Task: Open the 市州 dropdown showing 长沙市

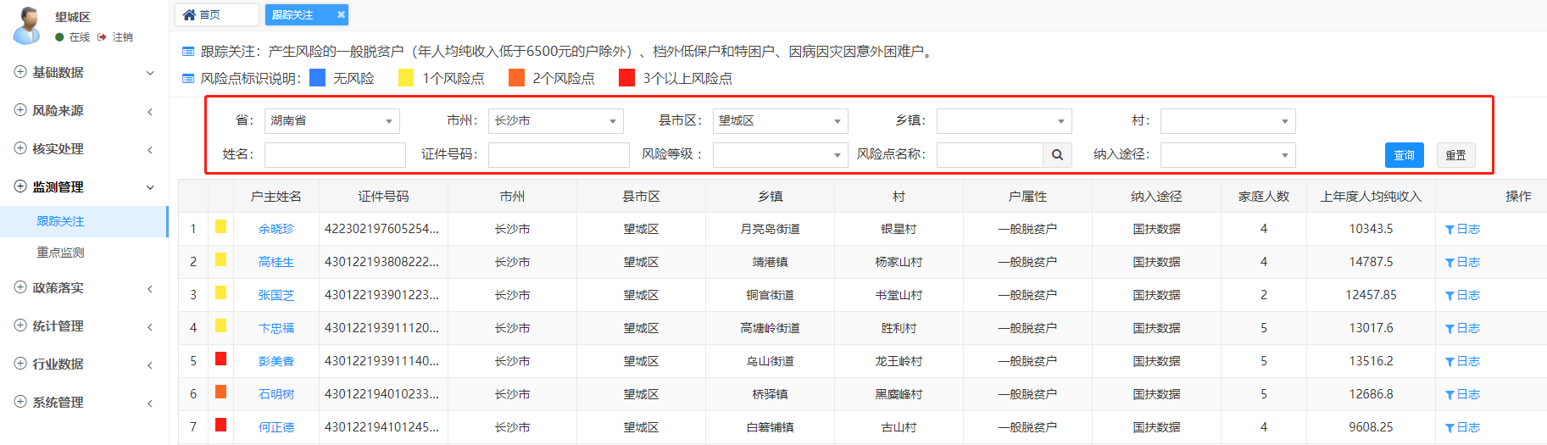Action: click(x=555, y=121)
